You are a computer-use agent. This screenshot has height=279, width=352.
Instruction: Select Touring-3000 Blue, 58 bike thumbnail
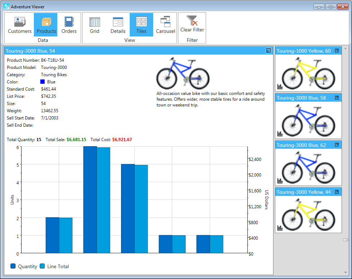click(308, 120)
